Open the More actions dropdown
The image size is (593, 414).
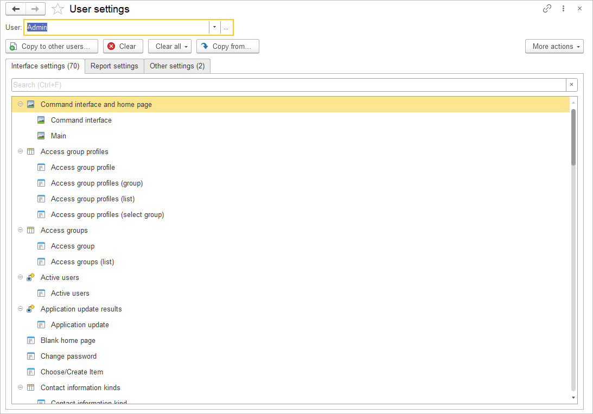click(x=554, y=47)
